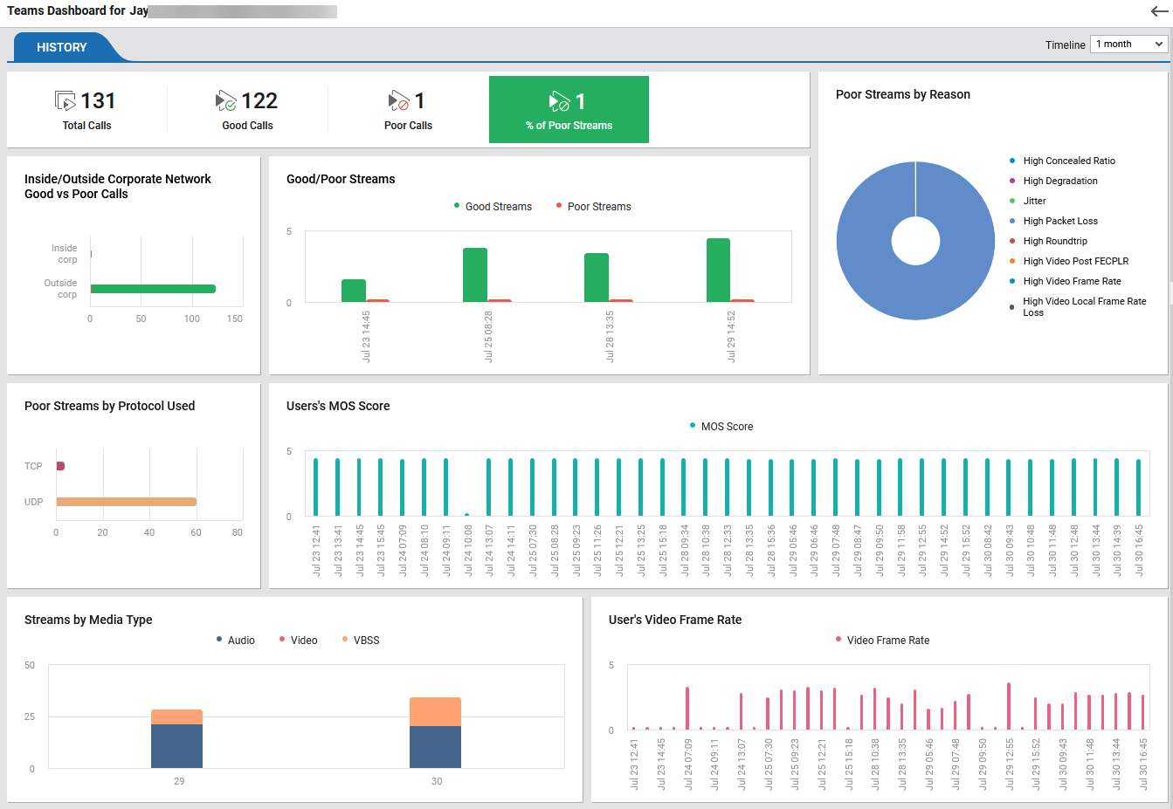Open the Timeline dropdown
The width and height of the screenshot is (1173, 809).
(x=1128, y=44)
